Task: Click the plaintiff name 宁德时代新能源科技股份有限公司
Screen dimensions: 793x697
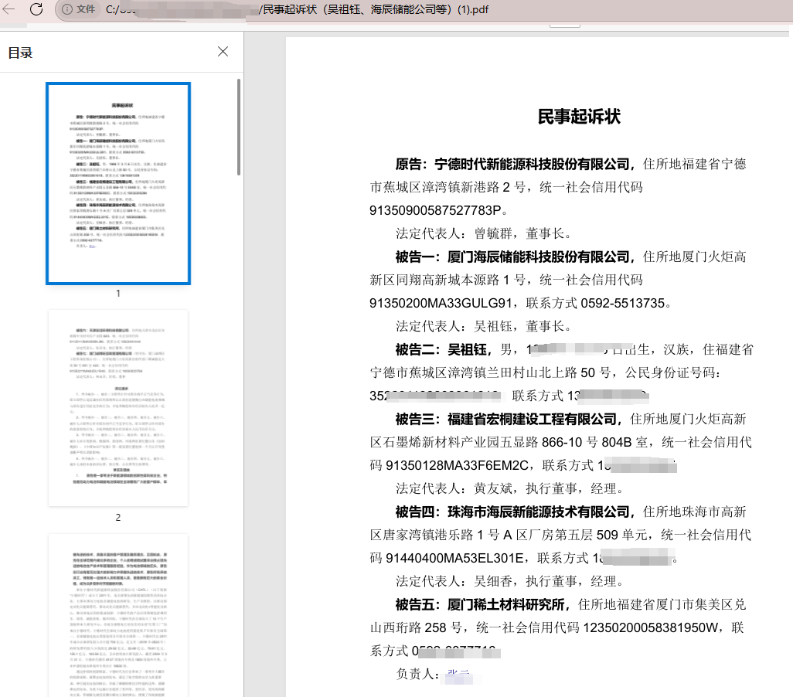Action: click(x=532, y=164)
